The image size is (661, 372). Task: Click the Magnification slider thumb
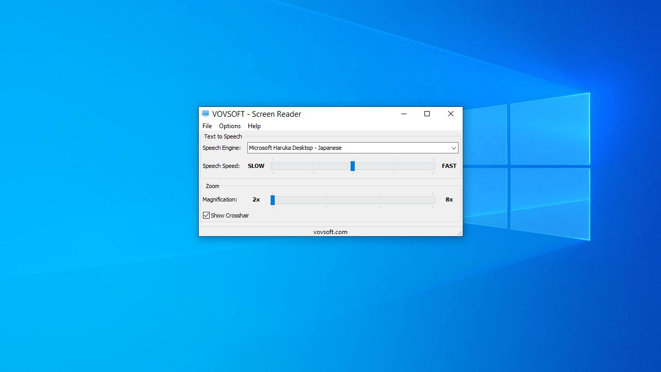pyautogui.click(x=273, y=200)
